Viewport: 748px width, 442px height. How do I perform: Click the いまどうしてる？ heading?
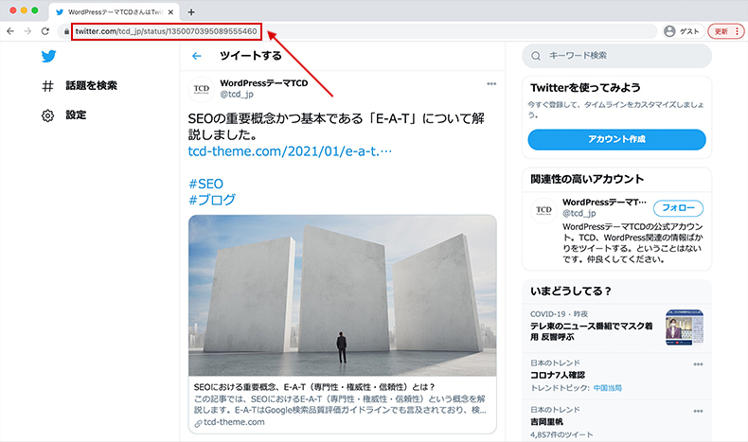tap(571, 291)
